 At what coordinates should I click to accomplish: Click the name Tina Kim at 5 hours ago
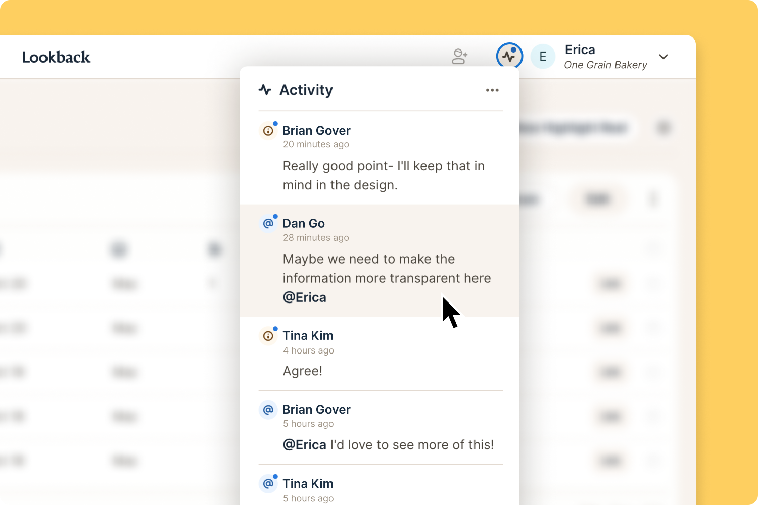[308, 483]
